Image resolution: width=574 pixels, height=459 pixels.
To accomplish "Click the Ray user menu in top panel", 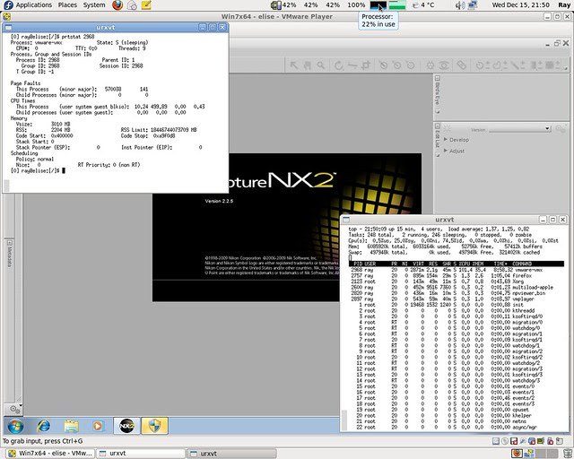I will point(564,5).
